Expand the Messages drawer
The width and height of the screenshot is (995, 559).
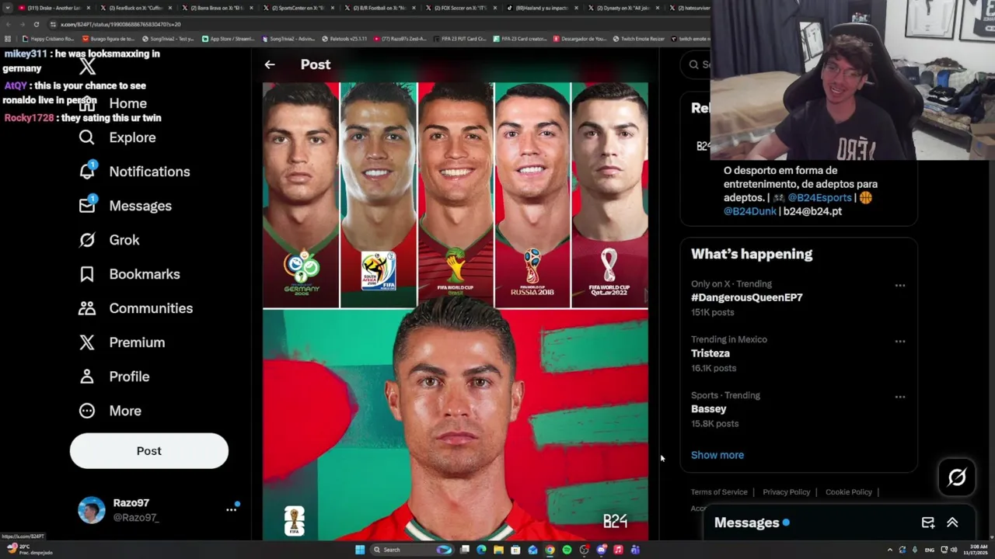click(x=952, y=523)
